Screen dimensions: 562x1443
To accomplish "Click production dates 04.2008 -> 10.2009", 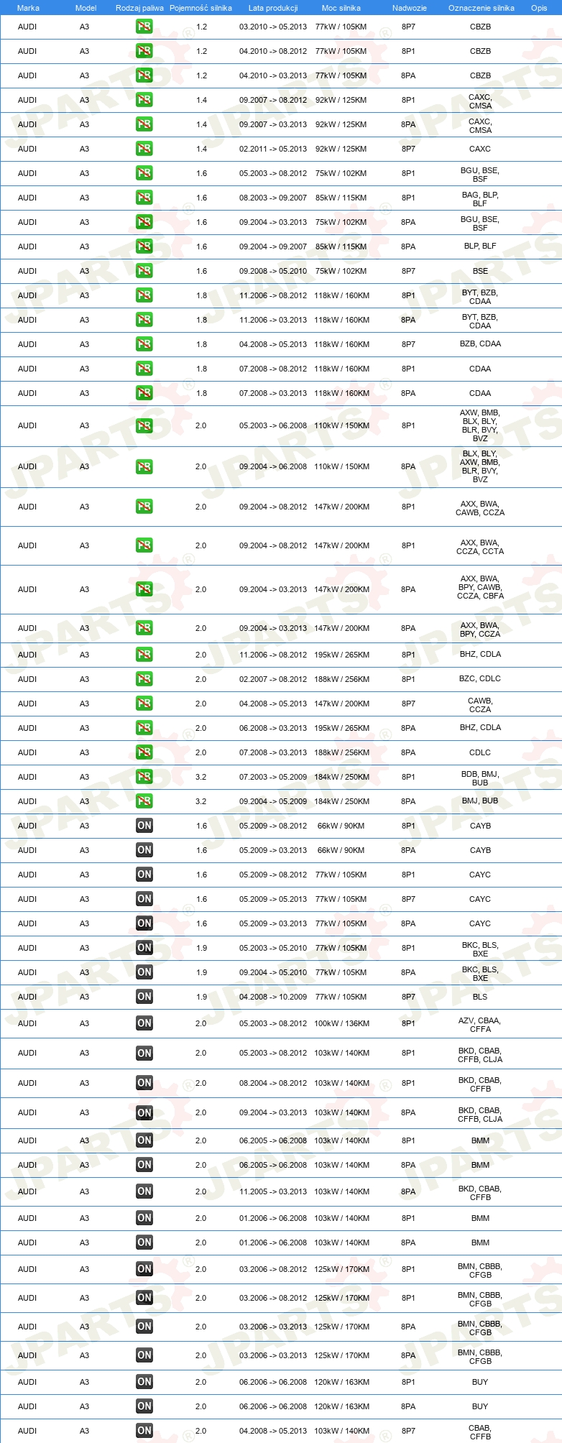I will point(273,997).
